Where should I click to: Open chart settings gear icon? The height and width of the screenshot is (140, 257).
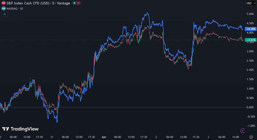click(x=251, y=137)
